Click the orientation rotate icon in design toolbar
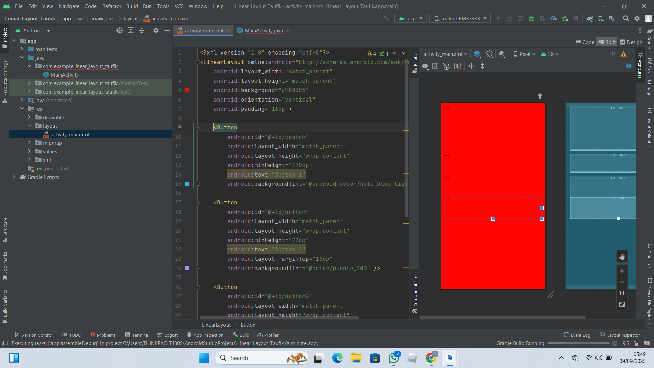 [489, 54]
